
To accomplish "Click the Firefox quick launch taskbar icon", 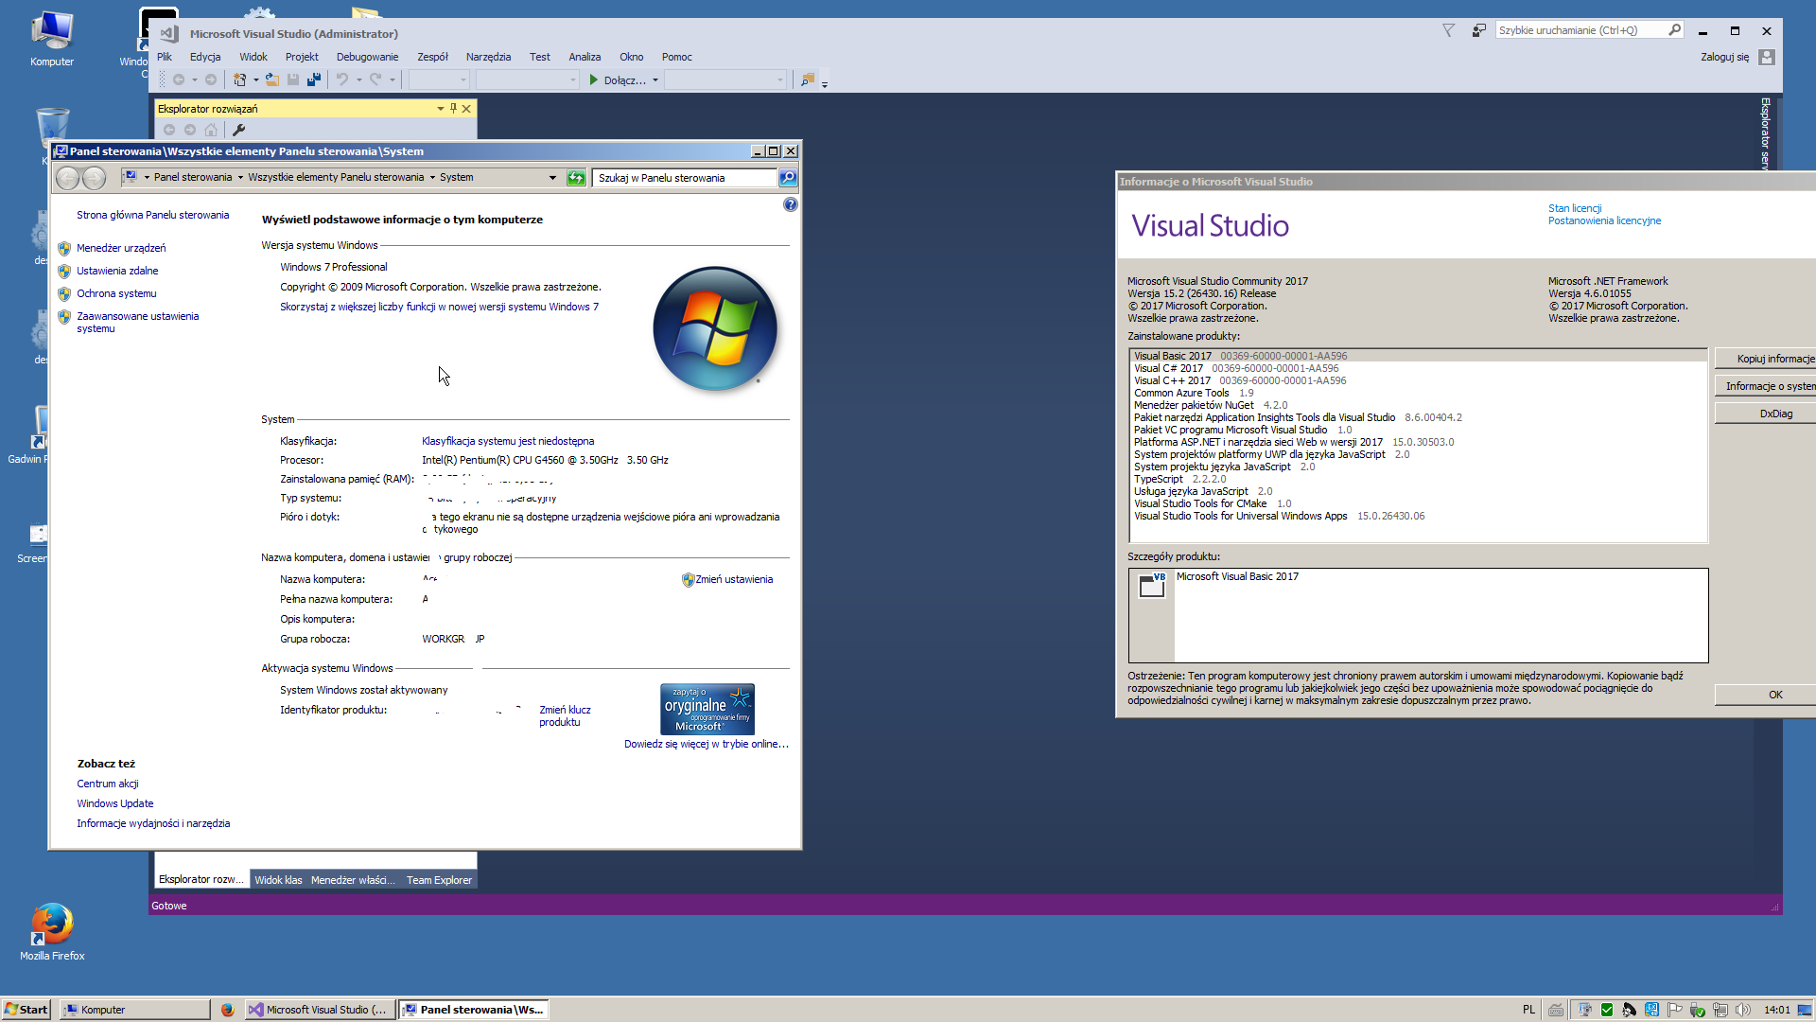I will 227,1010.
